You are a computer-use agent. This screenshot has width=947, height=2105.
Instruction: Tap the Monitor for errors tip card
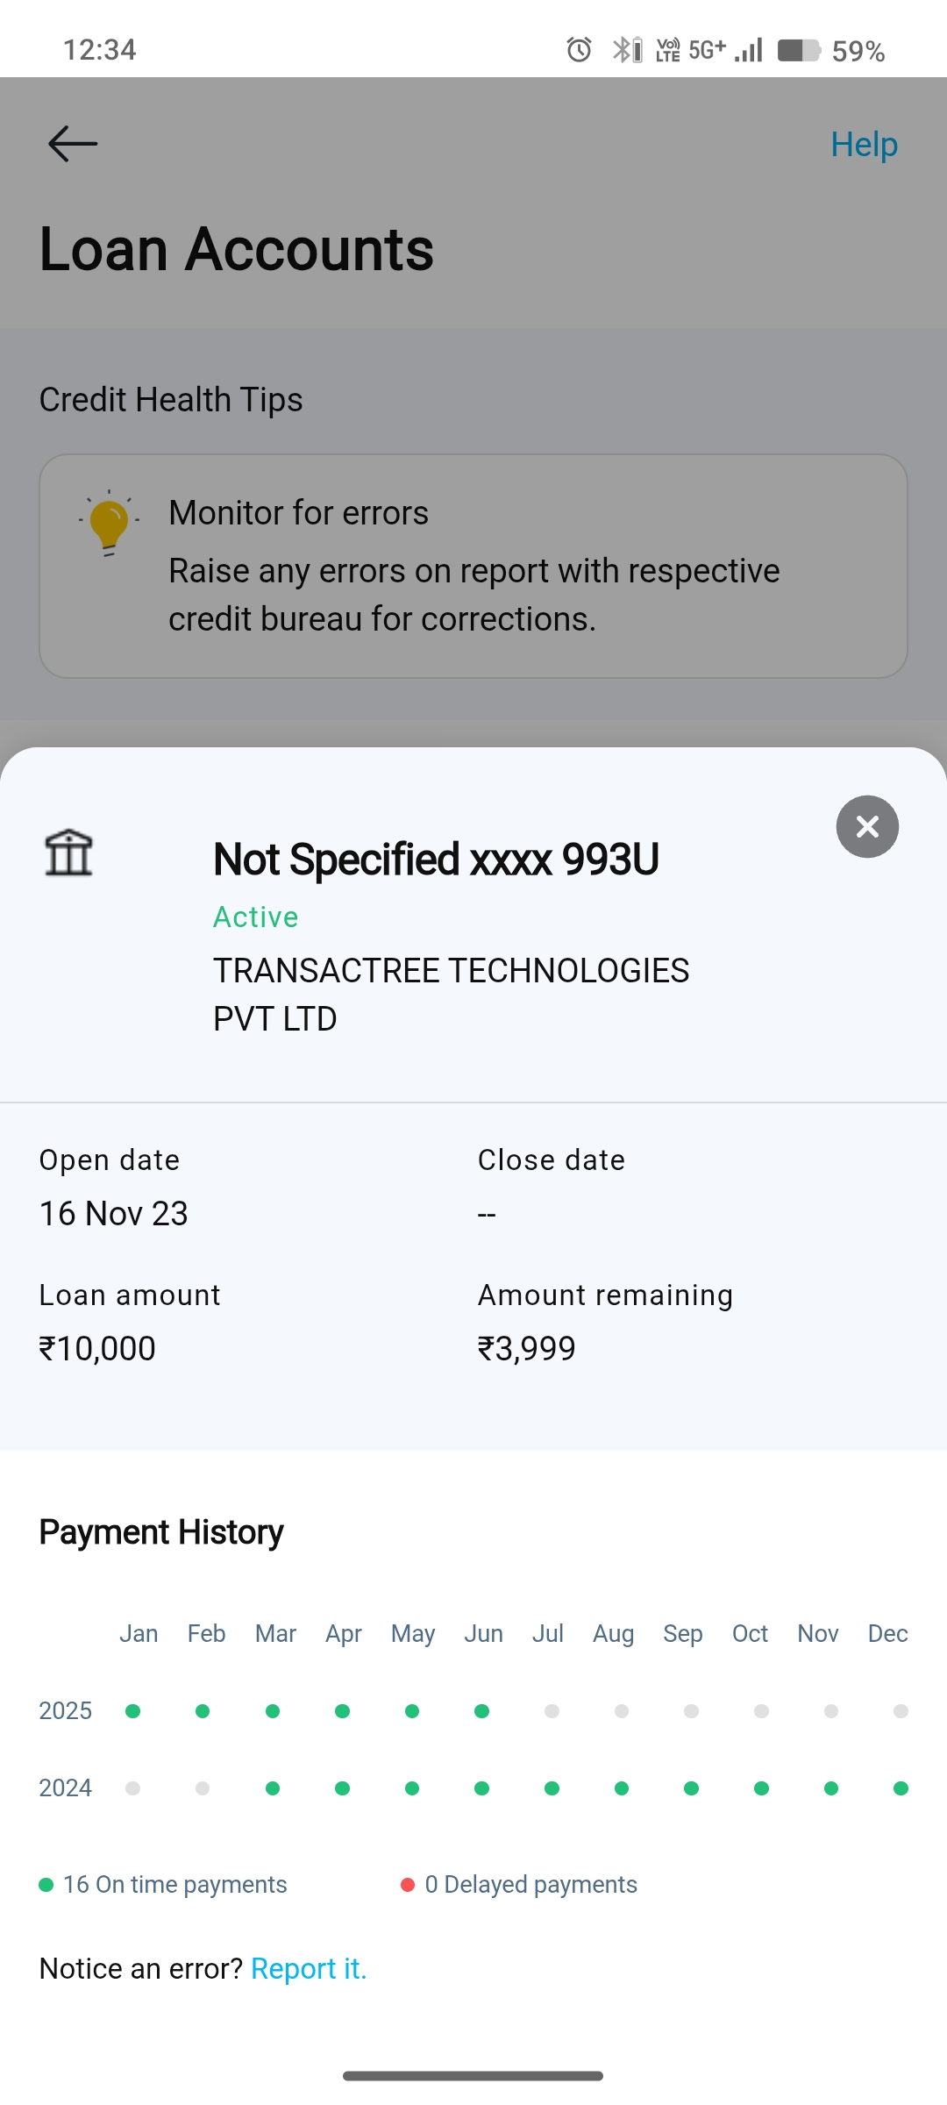tap(473, 566)
